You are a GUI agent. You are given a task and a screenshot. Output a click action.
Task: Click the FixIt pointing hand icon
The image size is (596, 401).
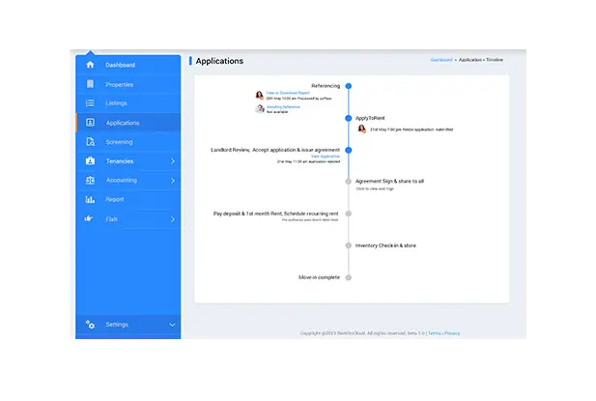click(90, 218)
